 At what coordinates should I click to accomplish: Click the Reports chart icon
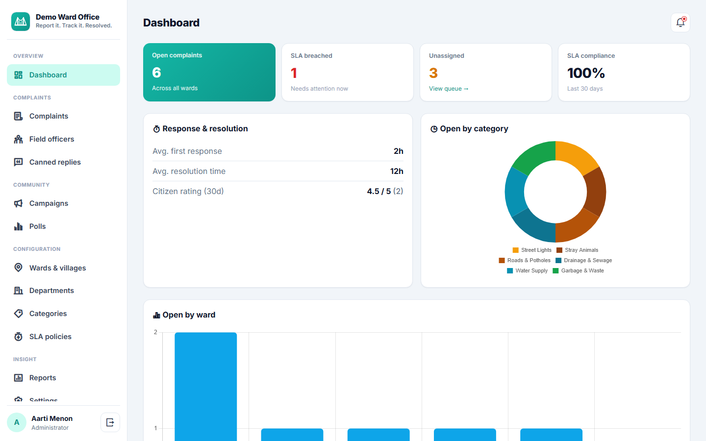19,378
